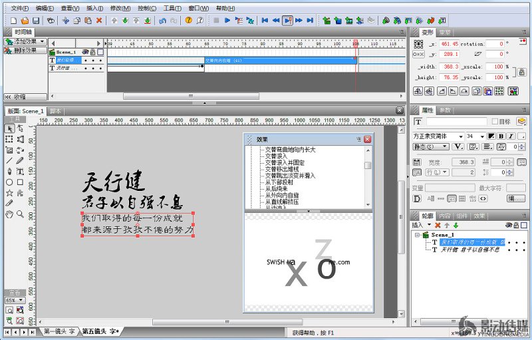Screen dimensions: 532x340
Task: Collapse the Scene_1 tree node in outline
Action: tap(418, 235)
